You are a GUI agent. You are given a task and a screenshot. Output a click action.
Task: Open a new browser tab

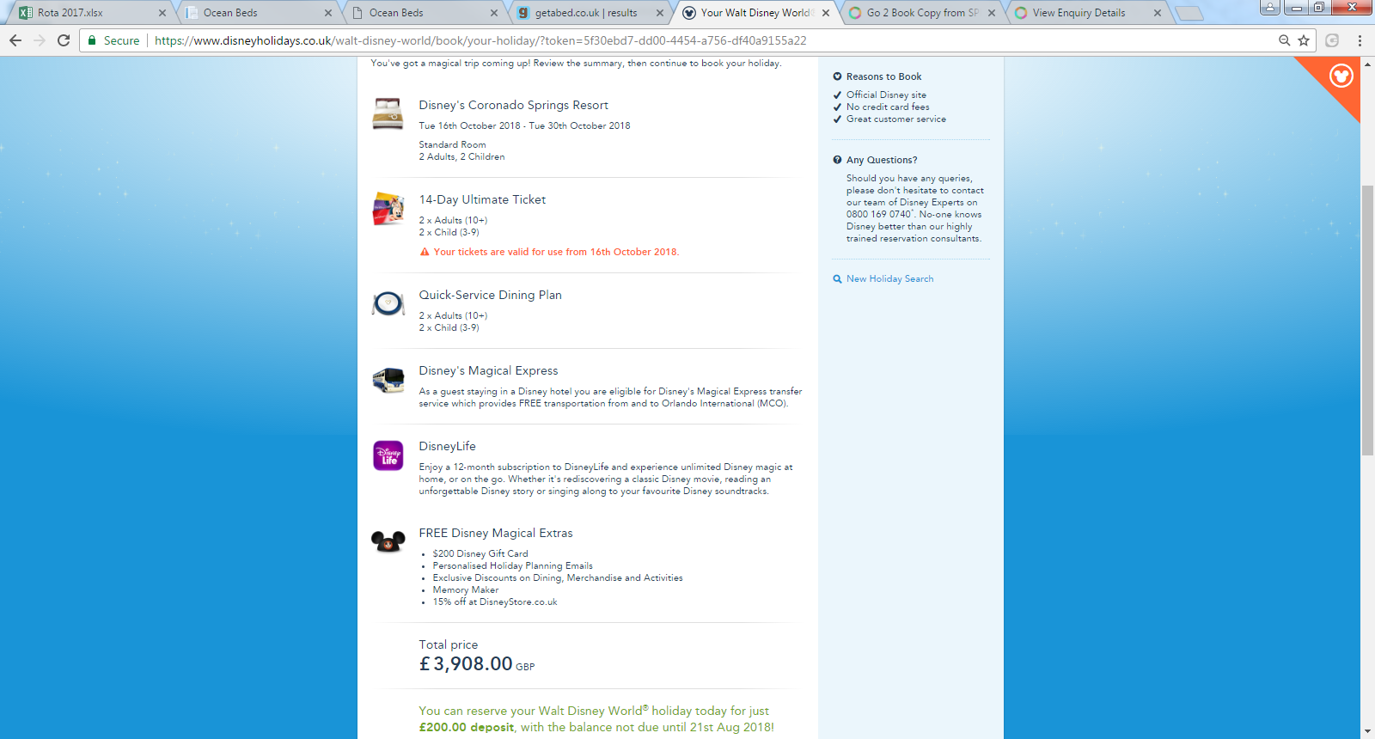click(x=1189, y=13)
